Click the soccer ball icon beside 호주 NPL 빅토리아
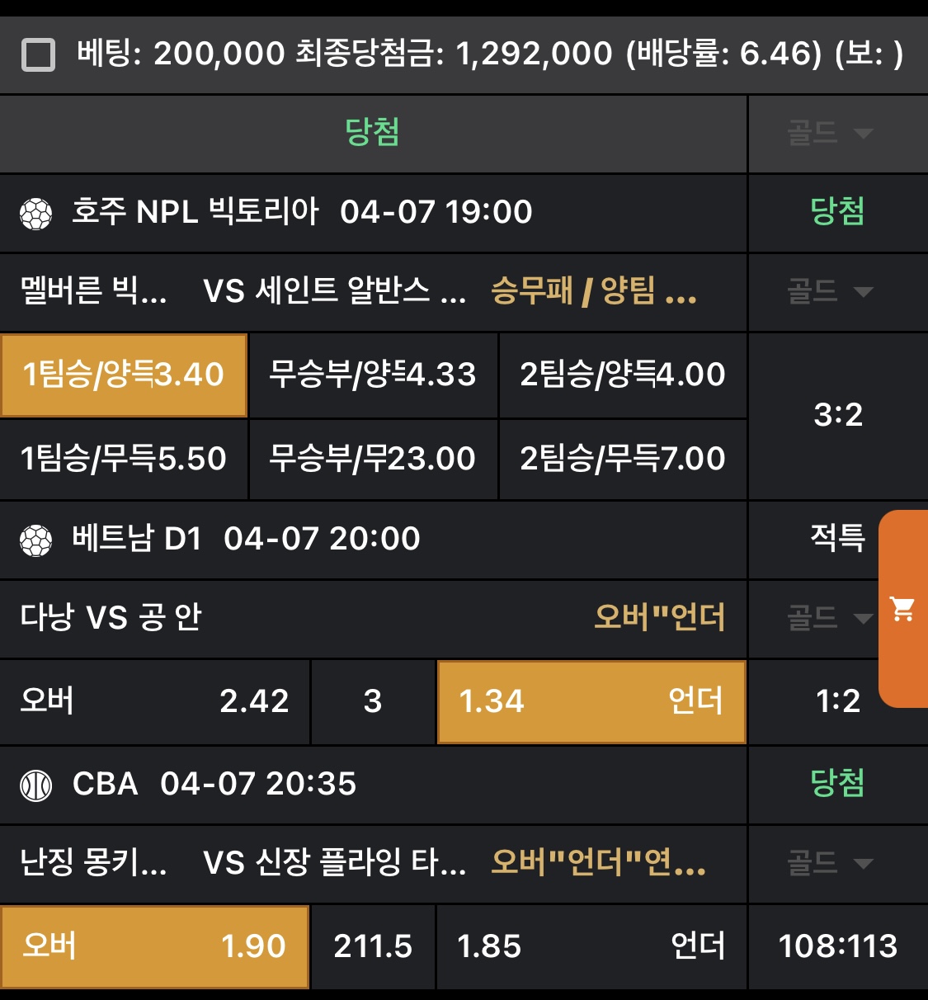This screenshot has width=928, height=1000. (36, 214)
